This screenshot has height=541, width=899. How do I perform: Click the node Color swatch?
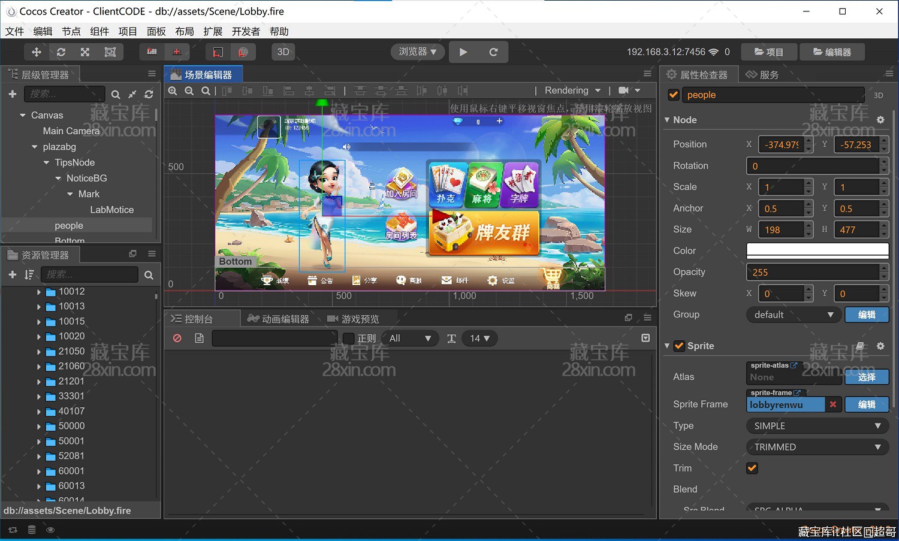pos(817,250)
